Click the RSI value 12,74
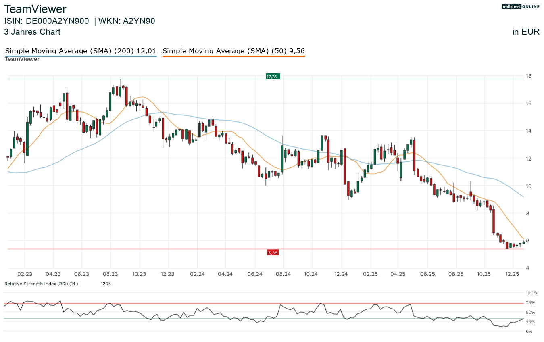 pyautogui.click(x=106, y=284)
